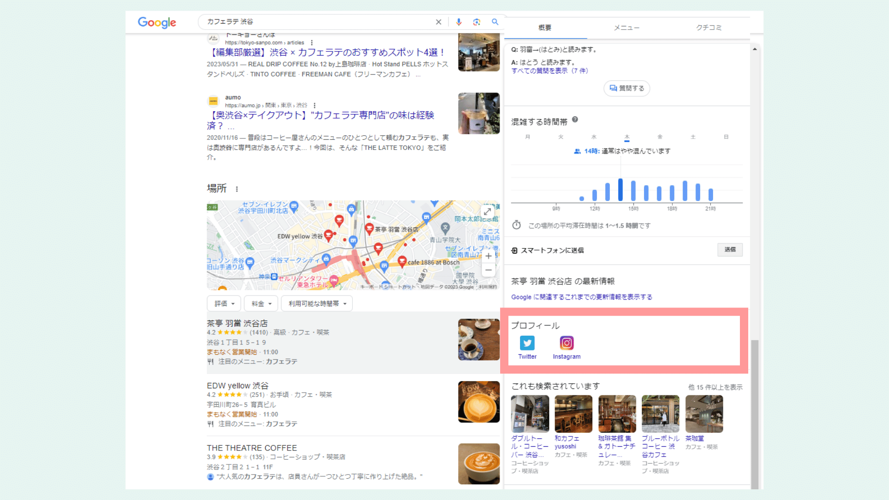Viewport: 889px width, 500px height.
Task: Switch to the メニュー tab
Action: [x=626, y=28]
